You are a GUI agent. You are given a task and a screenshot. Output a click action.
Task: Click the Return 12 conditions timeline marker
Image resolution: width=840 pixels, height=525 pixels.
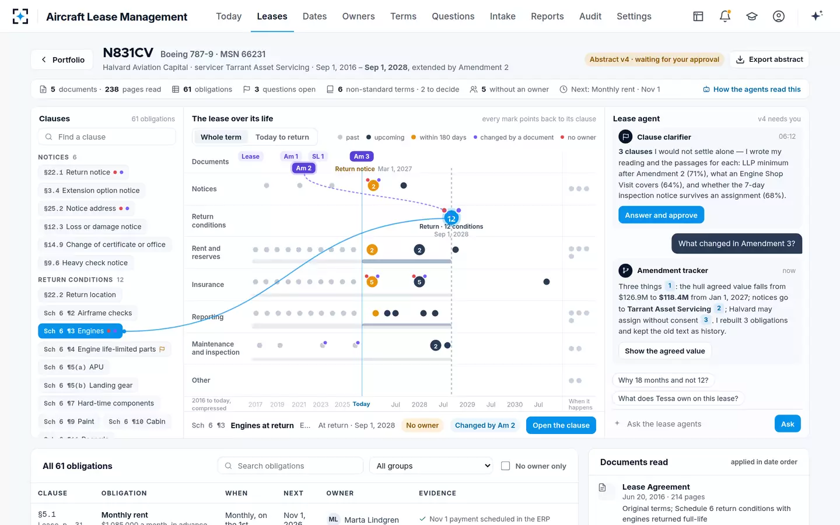(452, 218)
